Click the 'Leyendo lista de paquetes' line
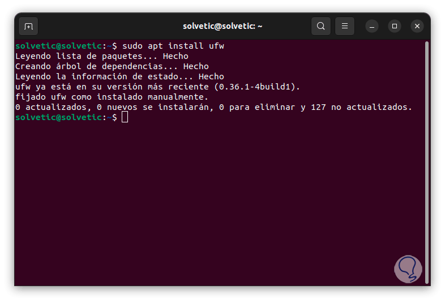This screenshot has height=302, width=445. [x=102, y=56]
